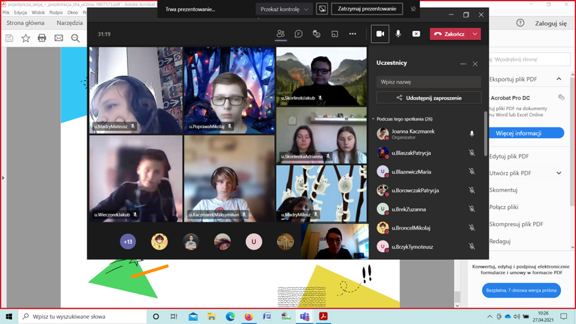Click Udostępnij zaproszenie button
Image resolution: width=576 pixels, height=324 pixels.
tap(428, 98)
